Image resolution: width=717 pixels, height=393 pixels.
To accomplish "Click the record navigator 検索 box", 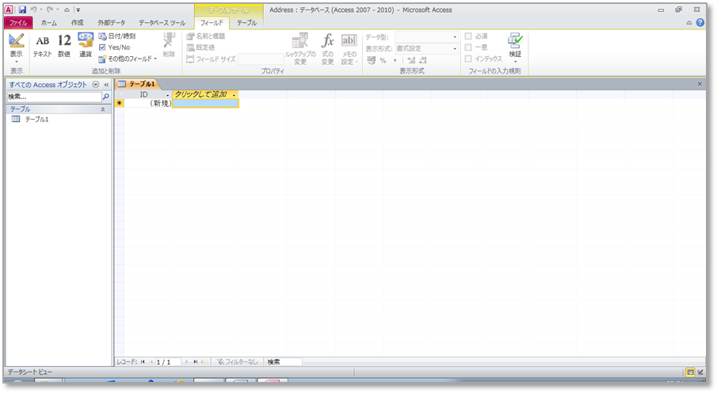I will (x=284, y=362).
